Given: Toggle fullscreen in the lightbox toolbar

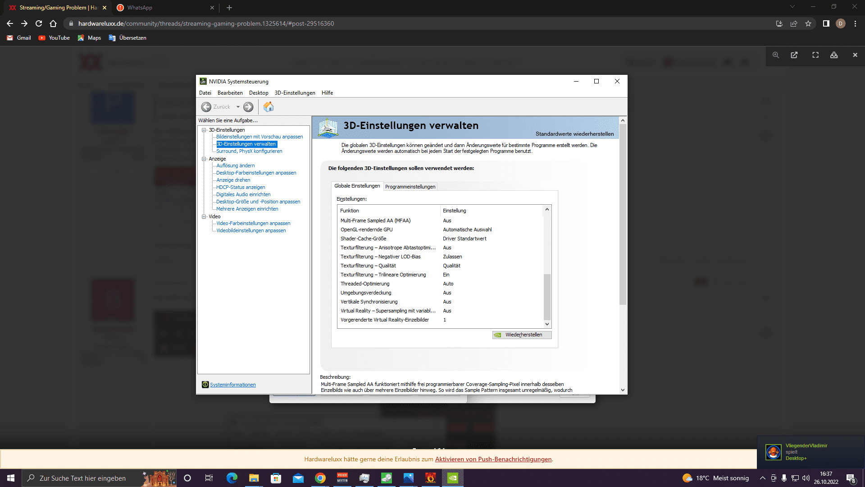Looking at the screenshot, I should click(x=815, y=55).
